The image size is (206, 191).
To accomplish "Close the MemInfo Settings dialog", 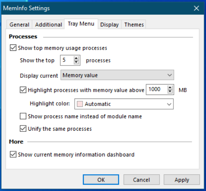I will pos(196,8).
